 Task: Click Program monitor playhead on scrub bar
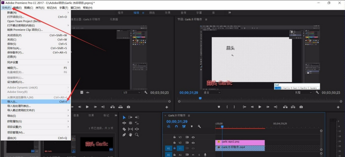coord(200,98)
